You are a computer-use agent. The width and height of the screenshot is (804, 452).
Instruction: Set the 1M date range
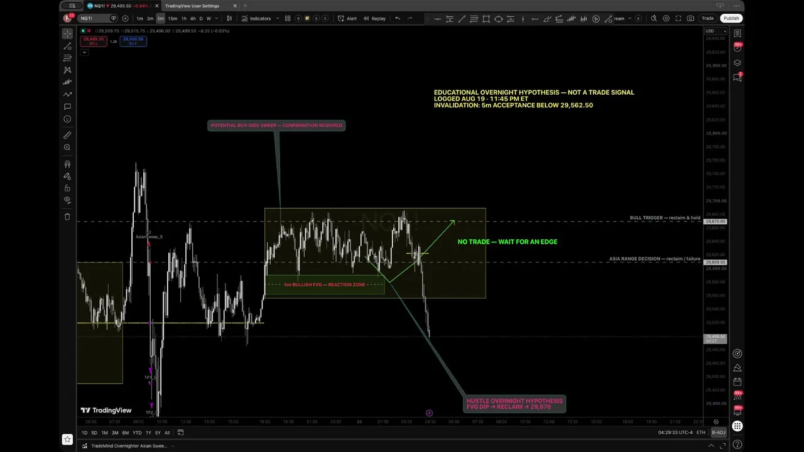104,433
